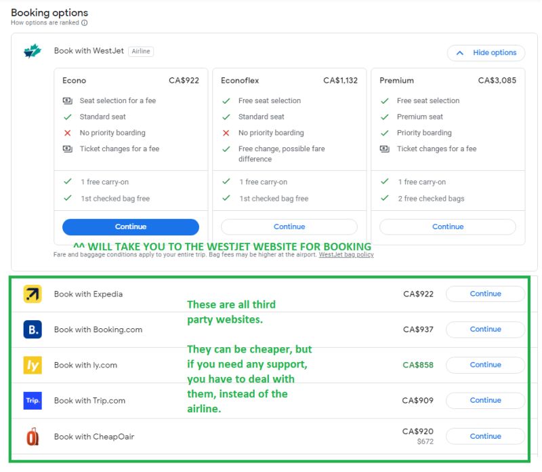Click checkmark beside Econo 1 free carry-on
Screen dimensions: 542x472
click(x=67, y=181)
